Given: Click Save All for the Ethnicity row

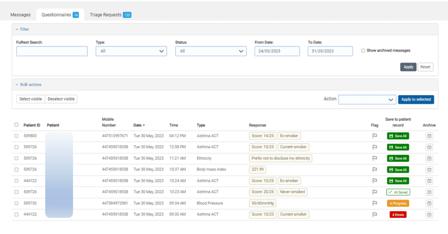Looking at the screenshot, I should pos(398,158).
